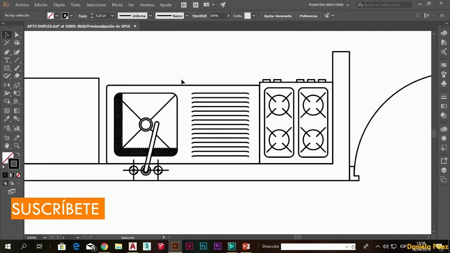
Task: Click the Preferencias button
Action: [308, 16]
